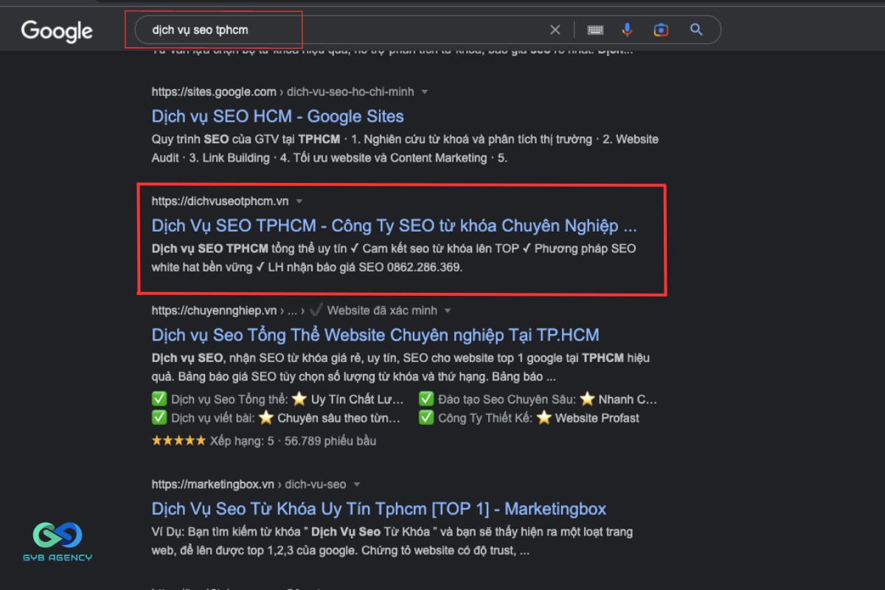Viewport: 885px width, 590px height.
Task: Clear the search box with the X icon
Action: (x=555, y=30)
